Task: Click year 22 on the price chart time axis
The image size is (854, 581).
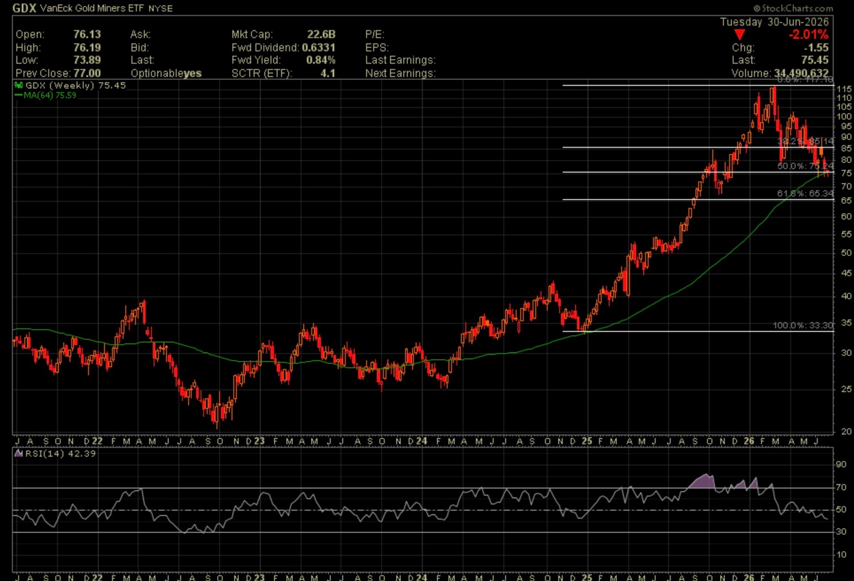Action: 97,441
